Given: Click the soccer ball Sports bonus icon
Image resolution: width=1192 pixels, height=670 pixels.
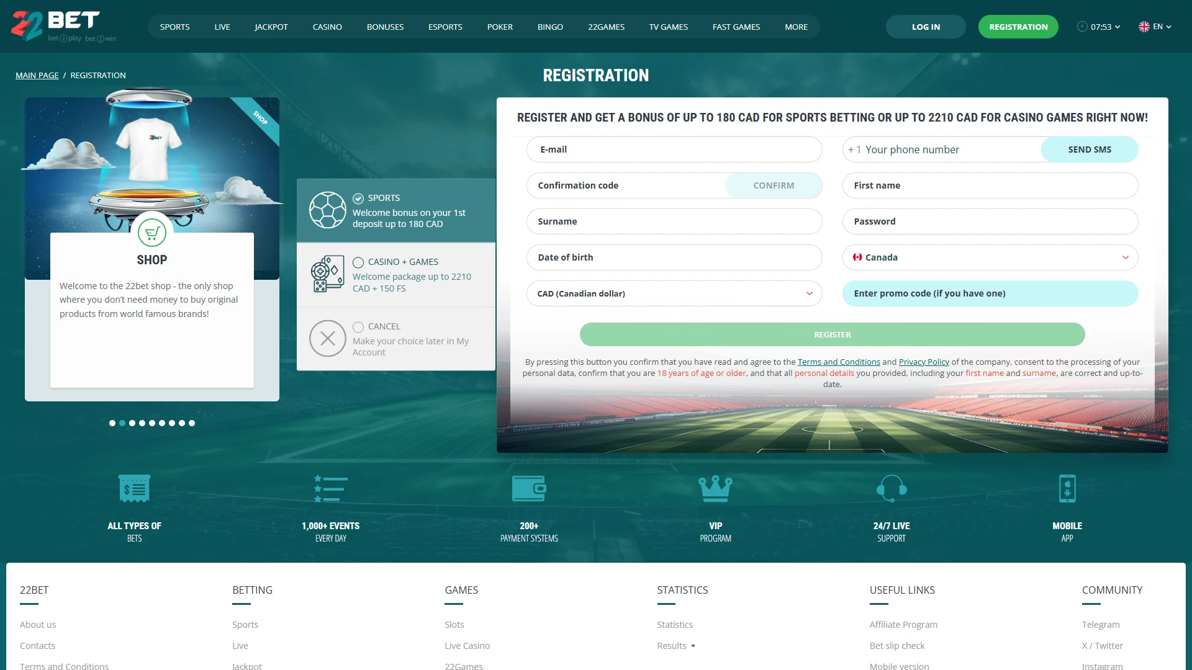Looking at the screenshot, I should click(x=327, y=210).
